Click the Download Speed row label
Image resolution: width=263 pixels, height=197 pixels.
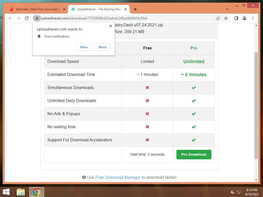pyautogui.click(x=63, y=62)
